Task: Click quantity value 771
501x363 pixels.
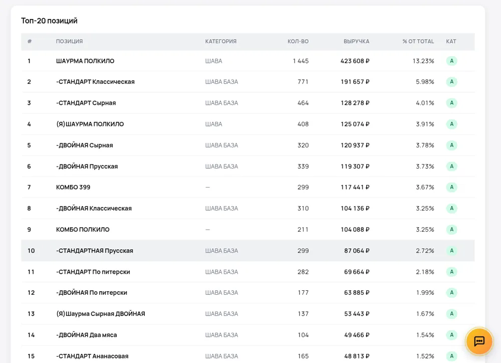Action: [x=303, y=82]
